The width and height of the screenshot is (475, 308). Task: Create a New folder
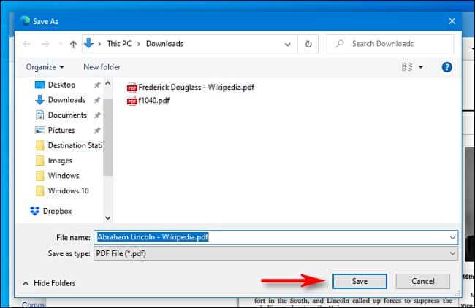pos(102,67)
